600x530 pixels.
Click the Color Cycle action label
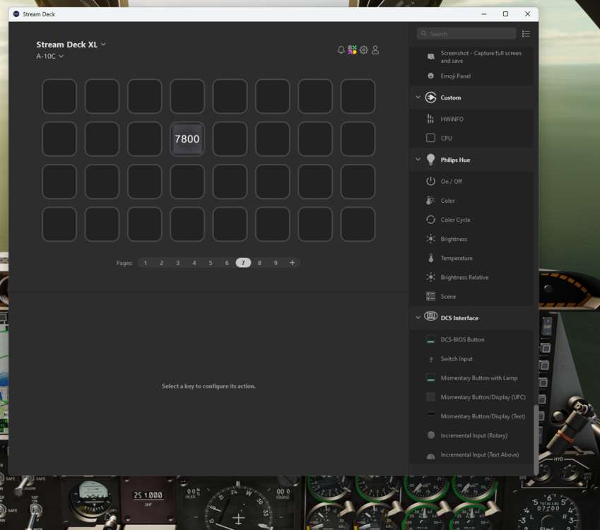pos(455,220)
